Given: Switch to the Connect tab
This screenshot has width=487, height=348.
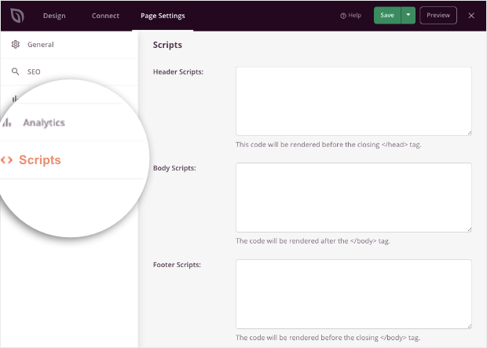Looking at the screenshot, I should pos(105,16).
